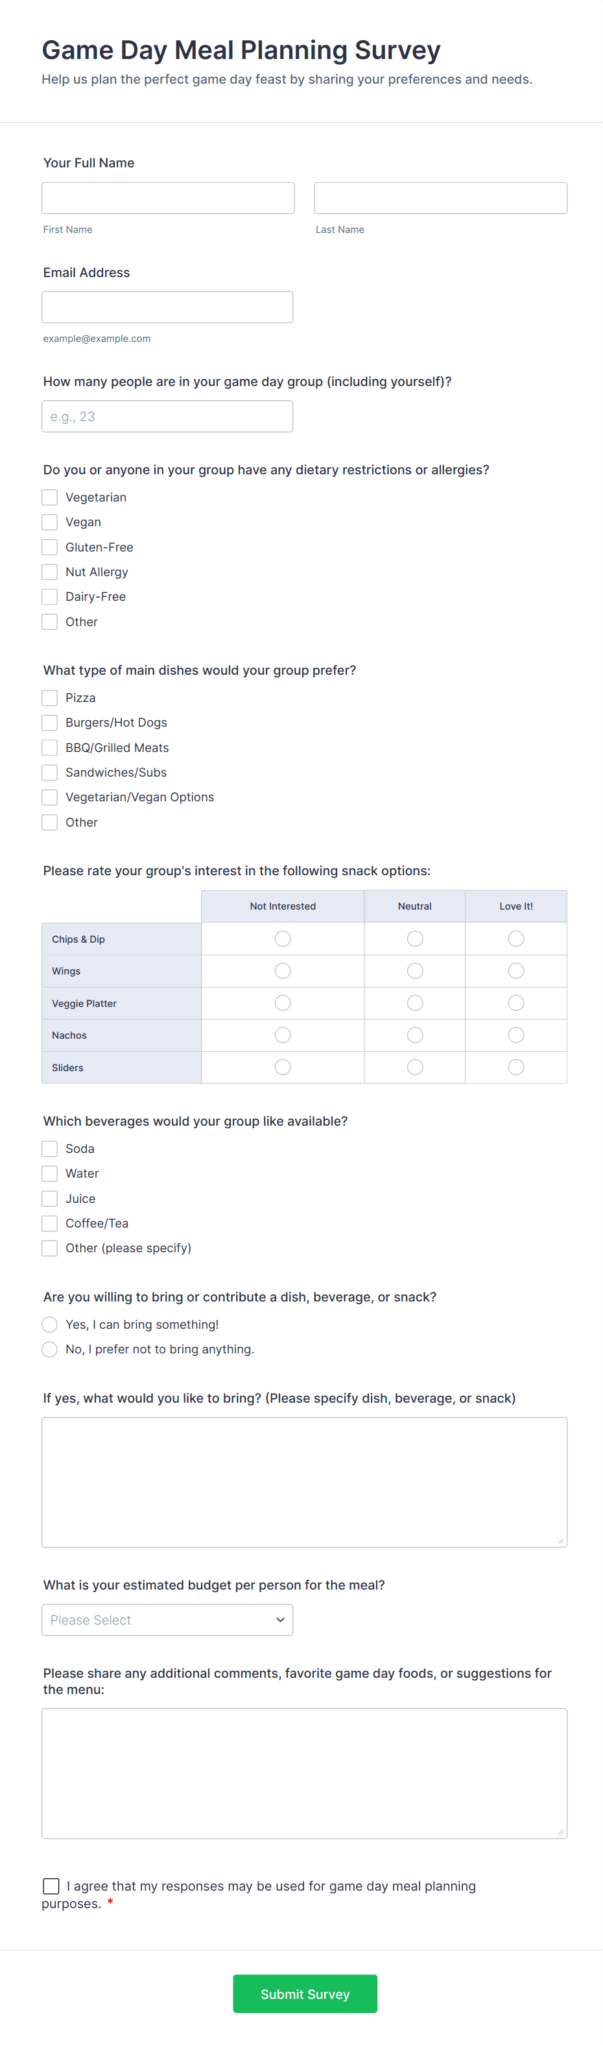Choose 'Yes, I can bring something!'
This screenshot has height=2045, width=603.
tap(50, 1324)
